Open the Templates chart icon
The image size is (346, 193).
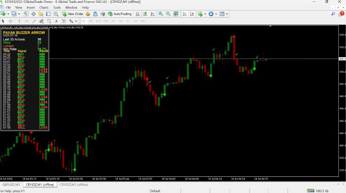click(x=222, y=14)
